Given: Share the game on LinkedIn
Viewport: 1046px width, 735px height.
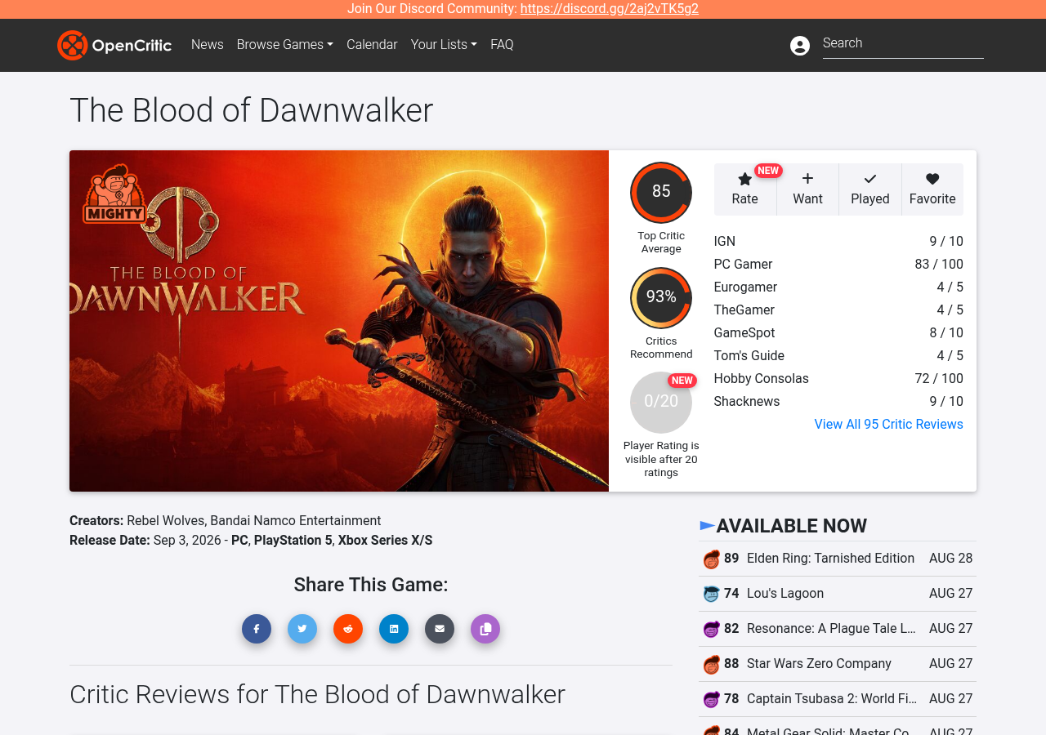Looking at the screenshot, I should (394, 629).
